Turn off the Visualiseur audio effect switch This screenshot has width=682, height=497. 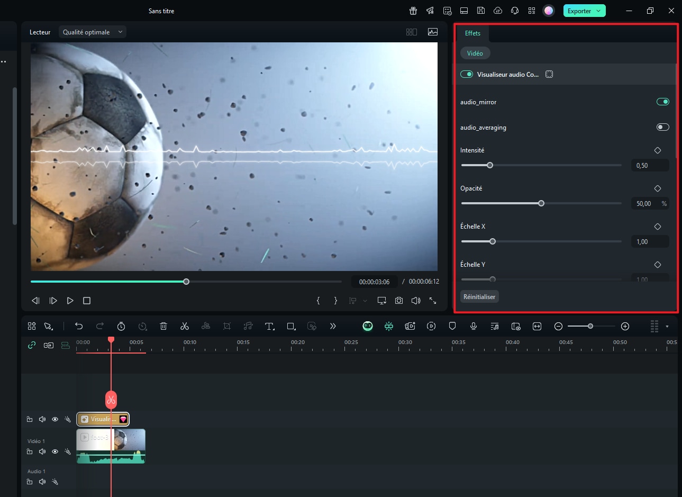[467, 75]
